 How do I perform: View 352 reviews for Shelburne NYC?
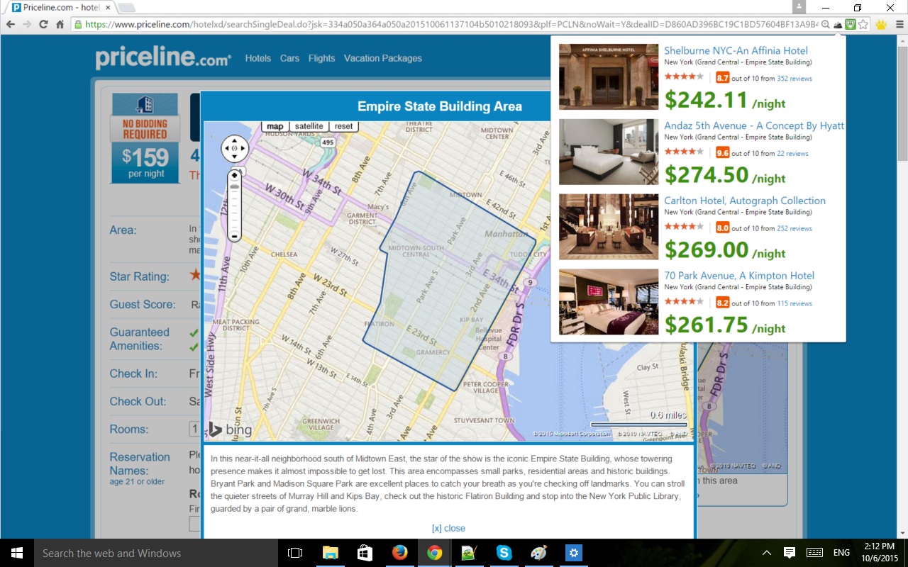tap(794, 79)
